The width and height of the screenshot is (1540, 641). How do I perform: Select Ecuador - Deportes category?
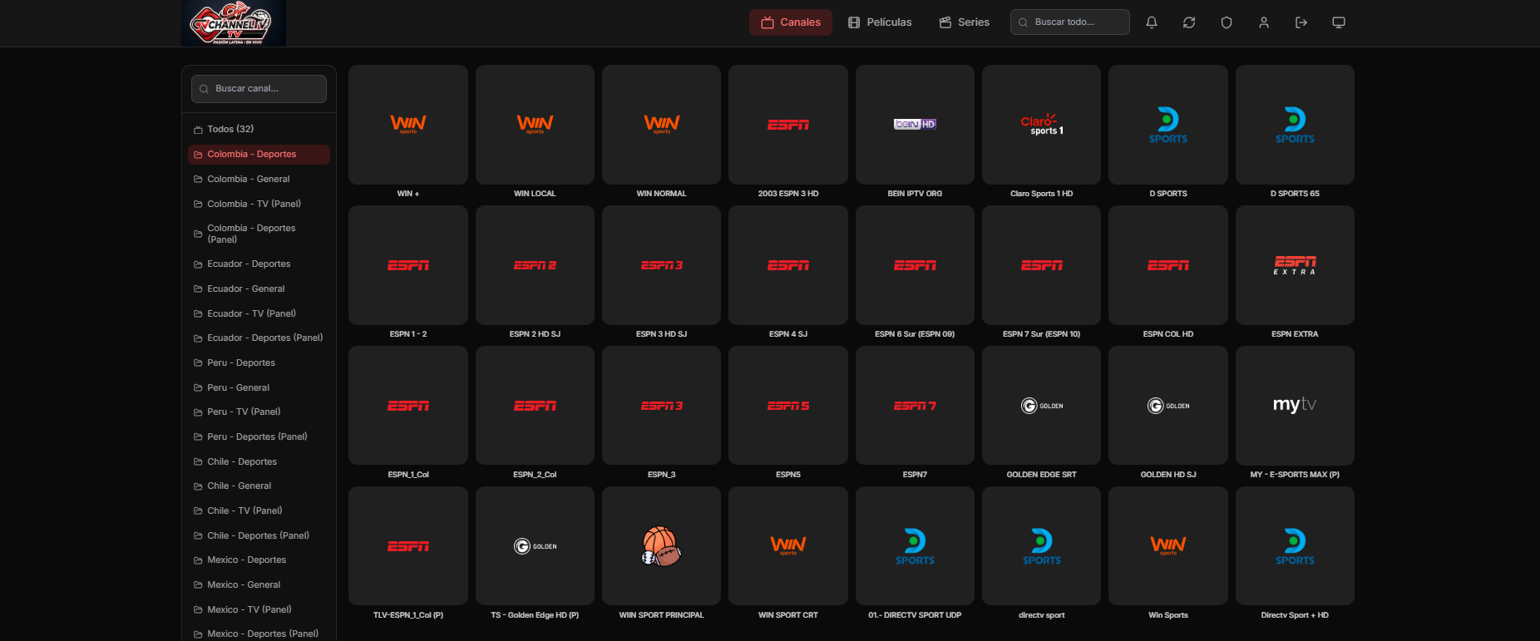(x=259, y=264)
